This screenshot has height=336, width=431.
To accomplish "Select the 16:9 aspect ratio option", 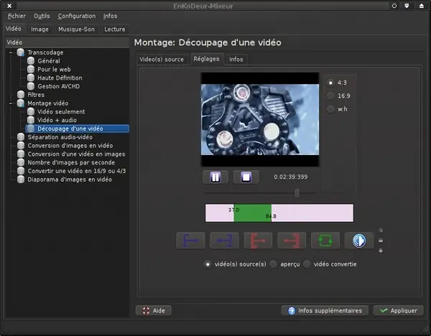I will click(x=330, y=95).
